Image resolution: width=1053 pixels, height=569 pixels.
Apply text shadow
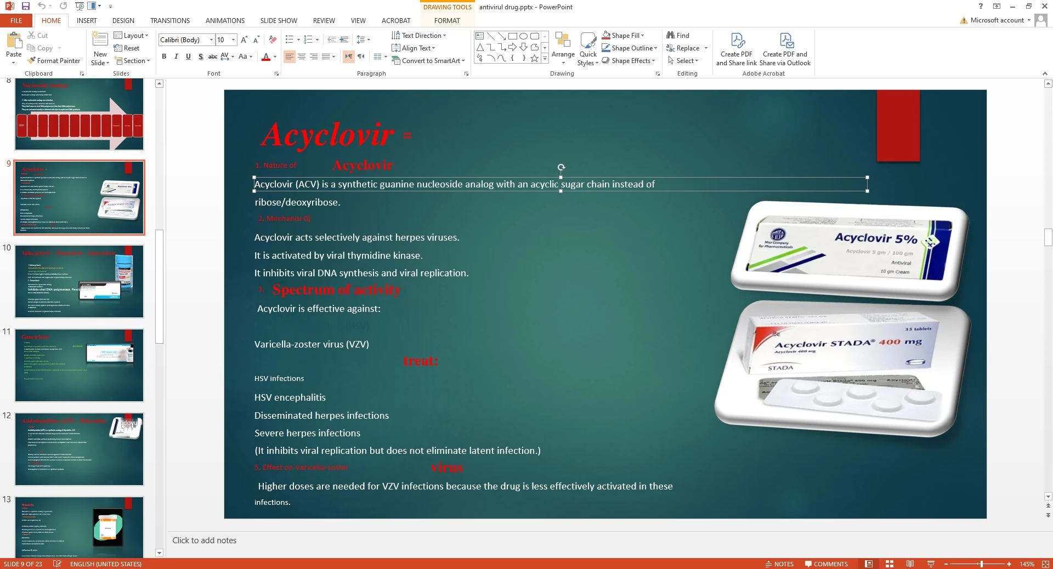[201, 56]
